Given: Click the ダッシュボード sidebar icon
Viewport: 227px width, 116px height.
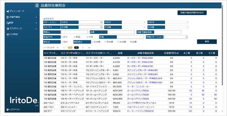Looking at the screenshot, I should pyautogui.click(x=7, y=11).
